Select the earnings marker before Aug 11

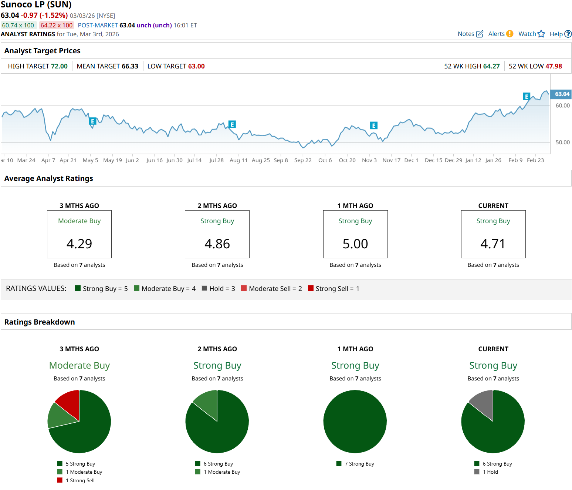[232, 124]
